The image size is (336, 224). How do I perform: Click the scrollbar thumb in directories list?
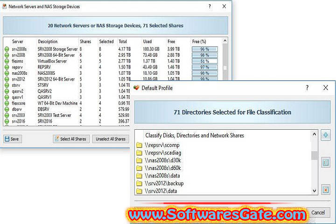pyautogui.click(x=314, y=155)
